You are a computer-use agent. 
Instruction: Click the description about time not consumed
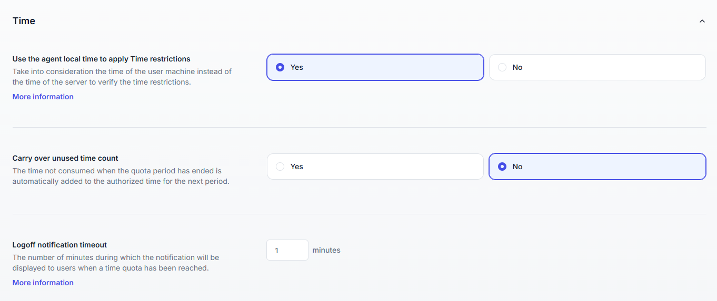pyautogui.click(x=121, y=177)
